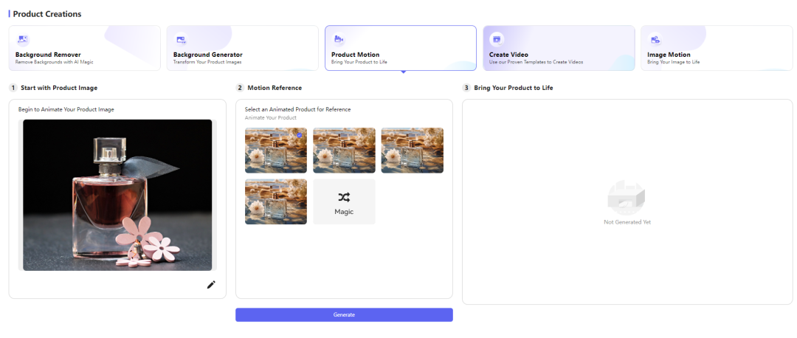
Task: Click the Background Remover icon
Action: coord(22,39)
